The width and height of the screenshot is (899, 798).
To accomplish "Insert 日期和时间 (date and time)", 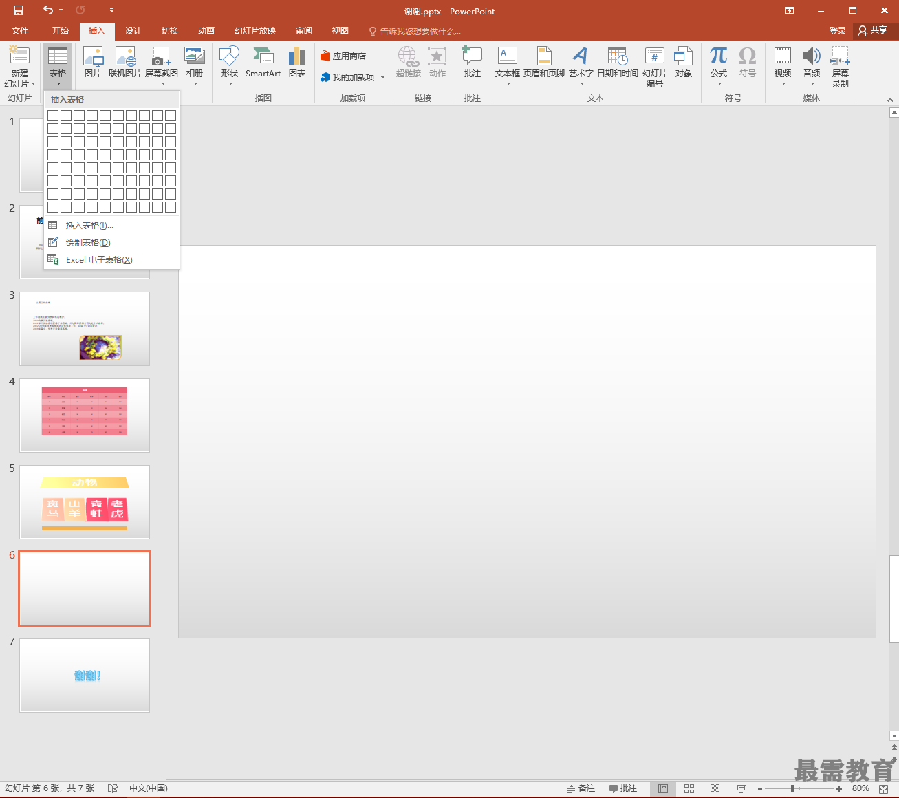I will point(618,62).
